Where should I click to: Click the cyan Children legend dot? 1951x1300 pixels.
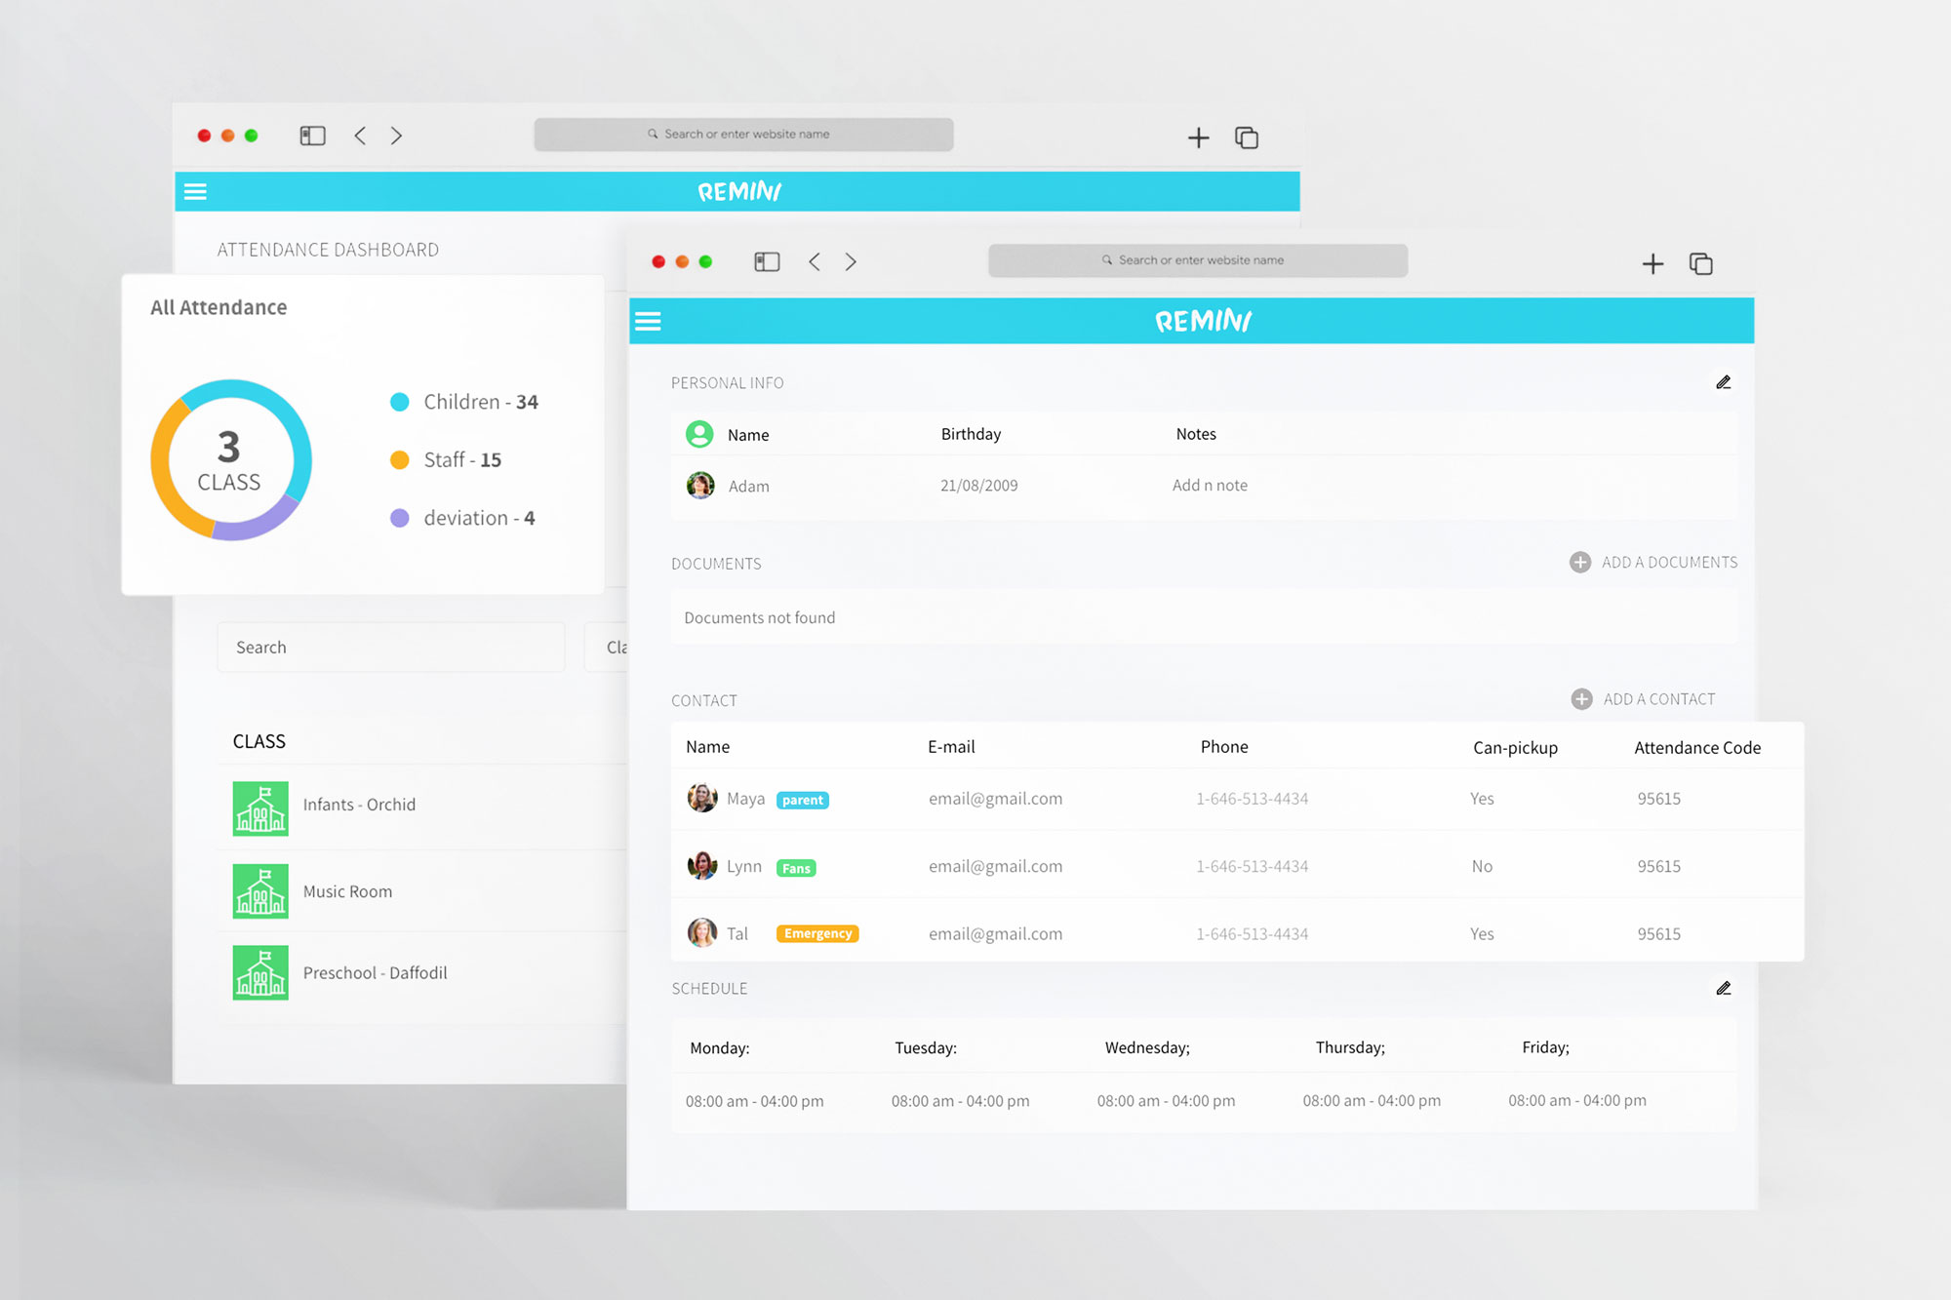399,402
